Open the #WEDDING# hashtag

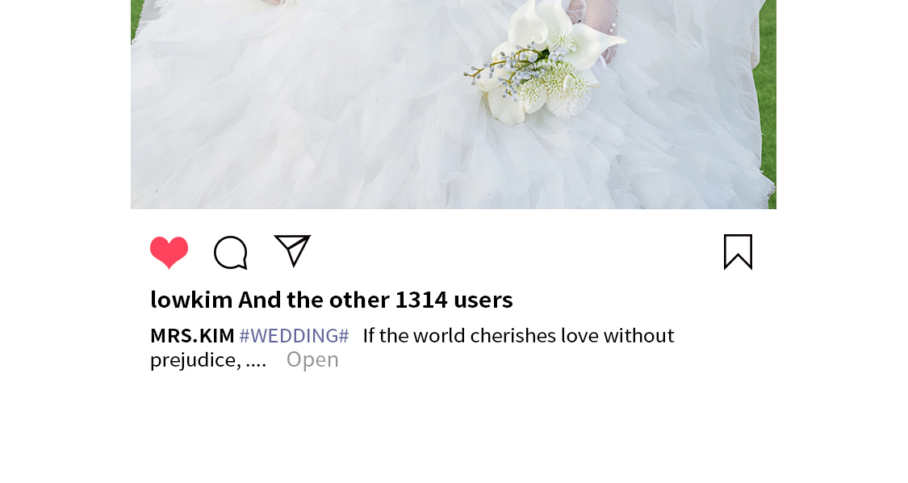click(x=294, y=336)
